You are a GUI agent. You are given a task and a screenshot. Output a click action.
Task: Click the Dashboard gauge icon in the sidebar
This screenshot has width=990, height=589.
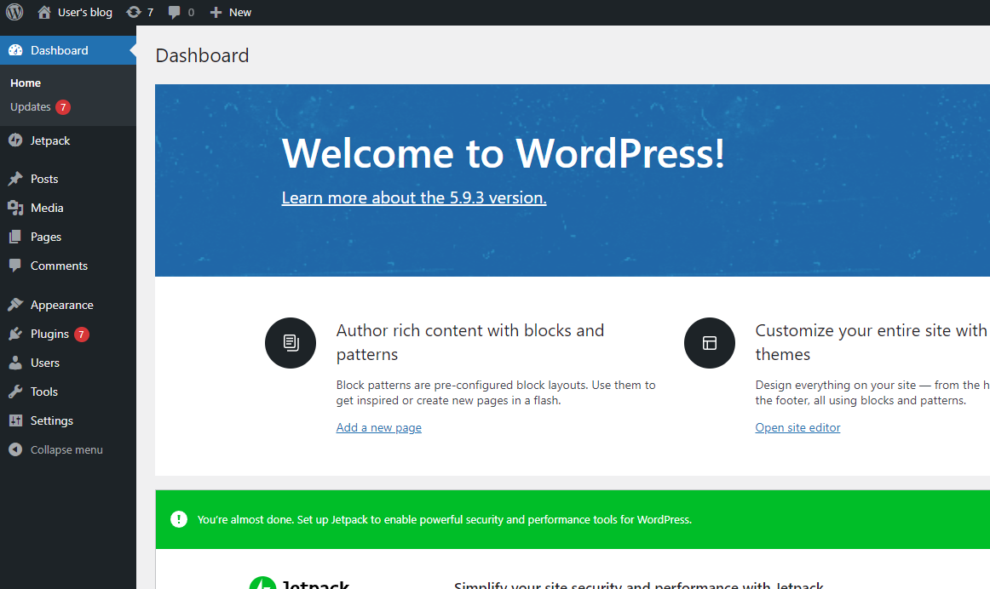pos(16,50)
